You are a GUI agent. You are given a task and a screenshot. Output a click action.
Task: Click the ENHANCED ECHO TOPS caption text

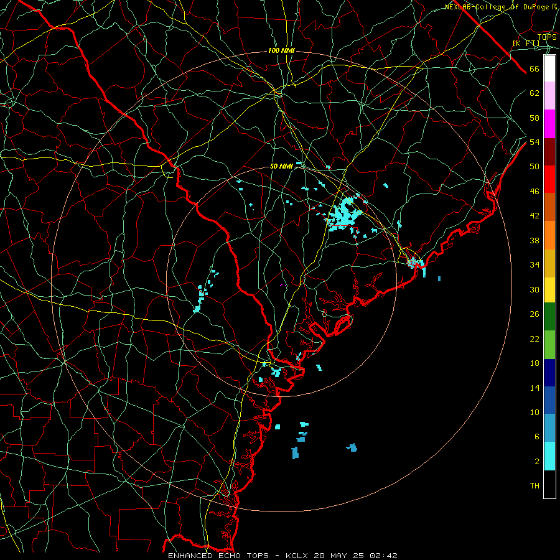coord(218,556)
